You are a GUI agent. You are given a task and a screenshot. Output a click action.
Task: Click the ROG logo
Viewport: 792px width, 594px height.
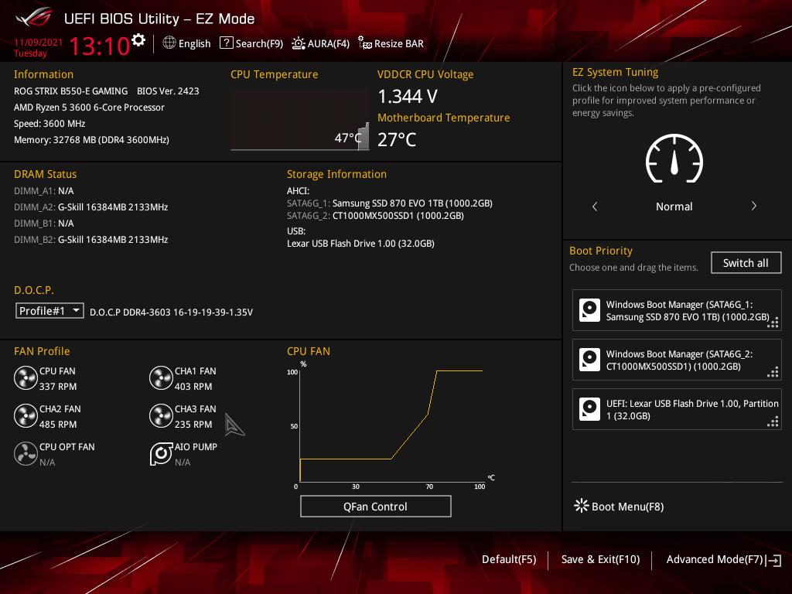34,18
